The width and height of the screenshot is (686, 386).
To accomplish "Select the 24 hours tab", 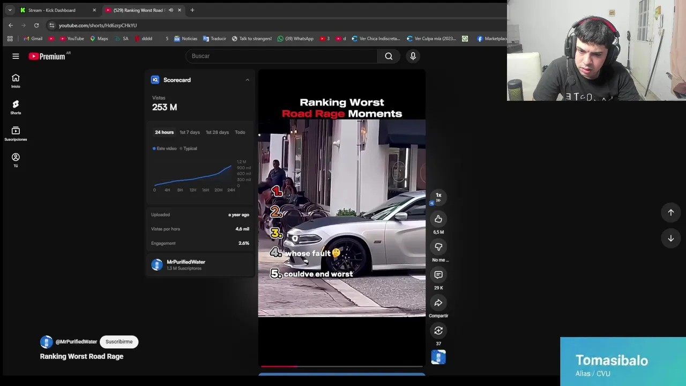I will [164, 132].
